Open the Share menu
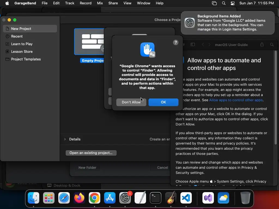The image size is (279, 209). (x=113, y=3)
